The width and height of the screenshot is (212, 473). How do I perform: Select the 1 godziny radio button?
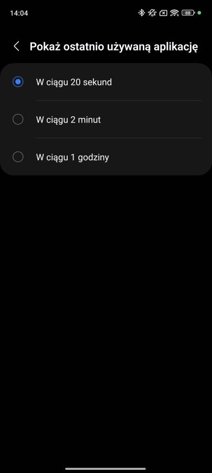pyautogui.click(x=18, y=157)
